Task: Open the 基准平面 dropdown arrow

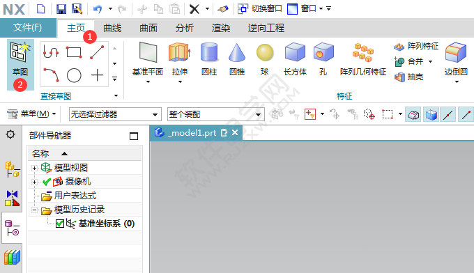Action: pyautogui.click(x=148, y=82)
